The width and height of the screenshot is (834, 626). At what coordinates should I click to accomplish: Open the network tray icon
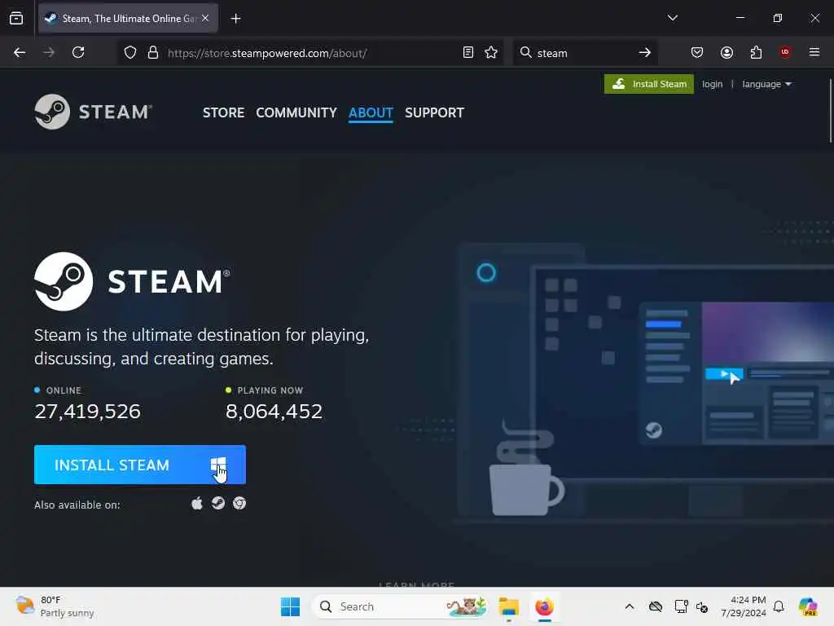coord(680,606)
